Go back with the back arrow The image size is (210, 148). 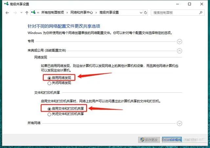tap(7, 13)
